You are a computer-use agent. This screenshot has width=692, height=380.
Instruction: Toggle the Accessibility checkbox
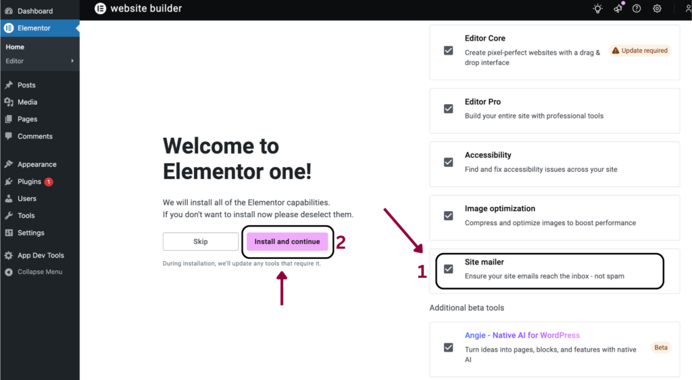pyautogui.click(x=448, y=162)
